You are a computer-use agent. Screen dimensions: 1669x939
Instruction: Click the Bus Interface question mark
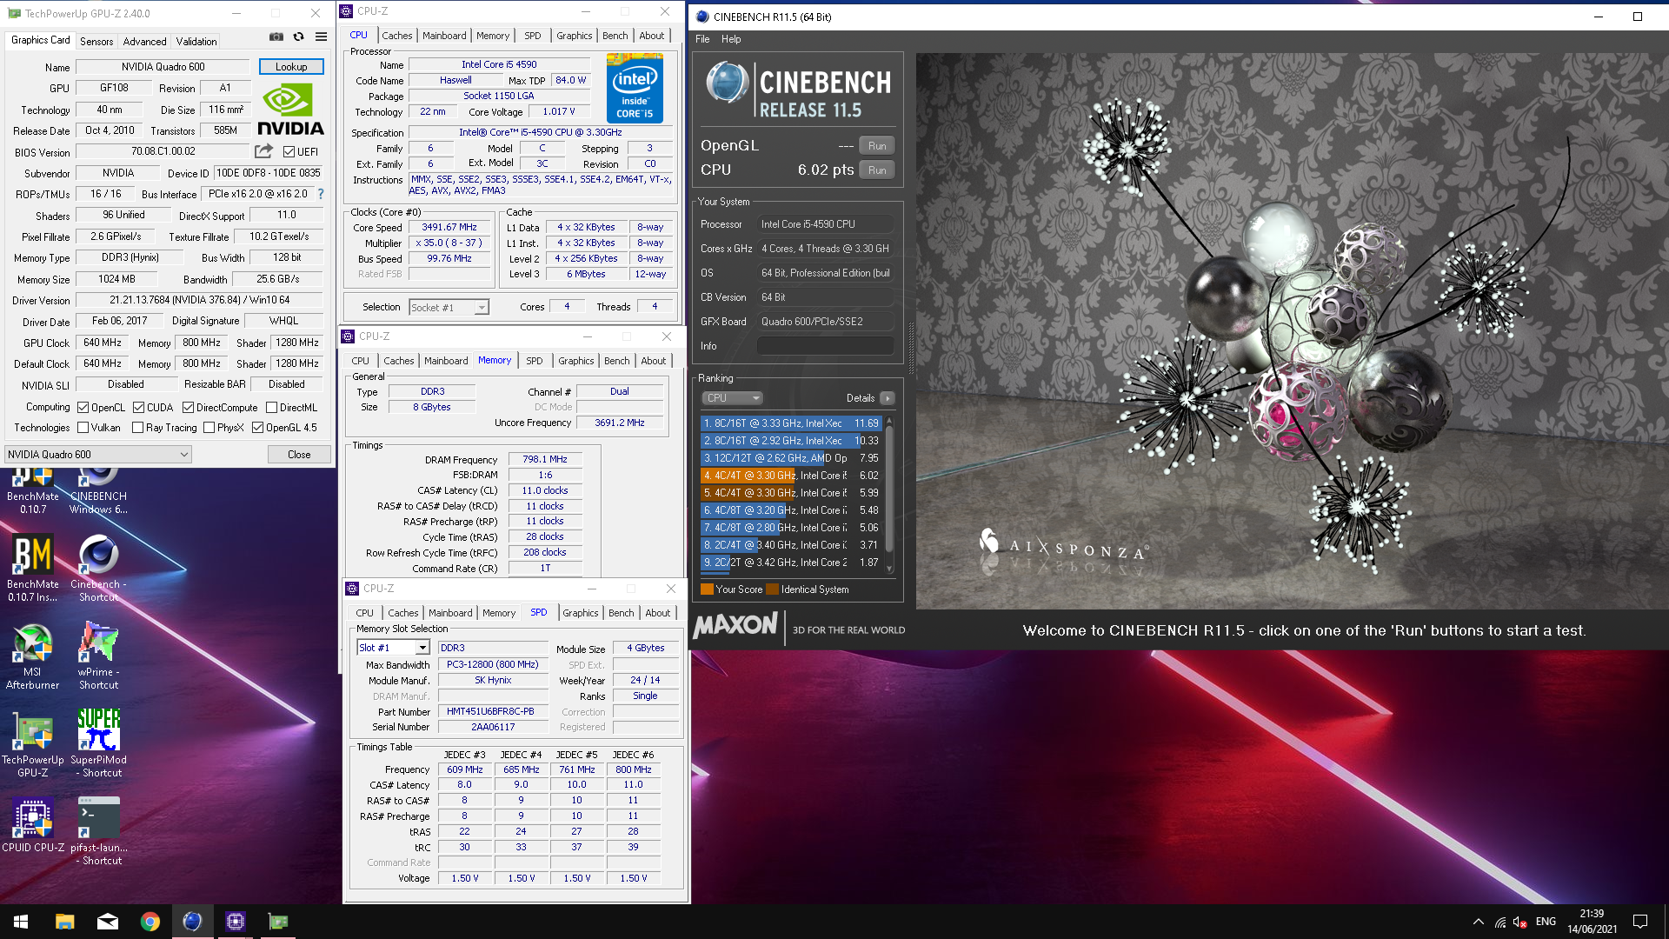321,194
